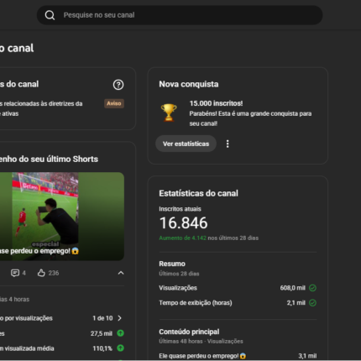
Task: Open 'Ele quase perdeu o emprego!' top content
Action: [202, 356]
